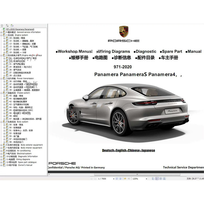This screenshot has height=204, width=204.
Task: Open bookmark 44 - 车轮、轮胎、悬架校正
Action: click(21, 107)
